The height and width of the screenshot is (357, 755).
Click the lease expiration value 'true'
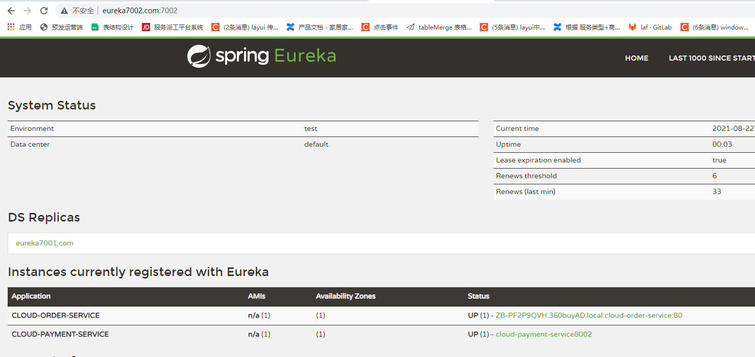click(719, 160)
